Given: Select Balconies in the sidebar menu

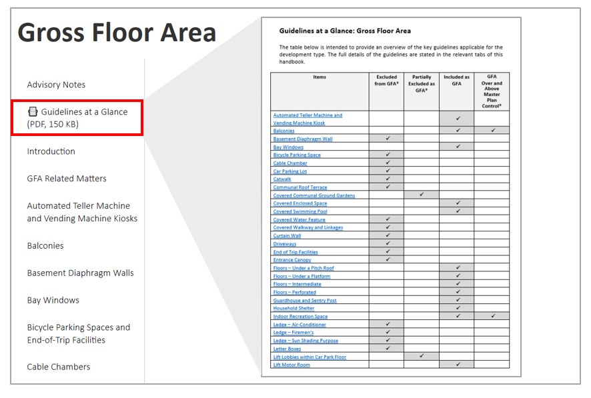Looking at the screenshot, I should pos(45,245).
